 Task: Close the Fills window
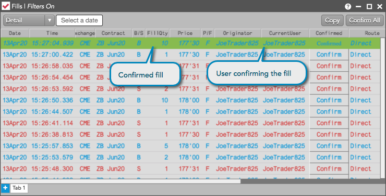[x=380, y=7]
